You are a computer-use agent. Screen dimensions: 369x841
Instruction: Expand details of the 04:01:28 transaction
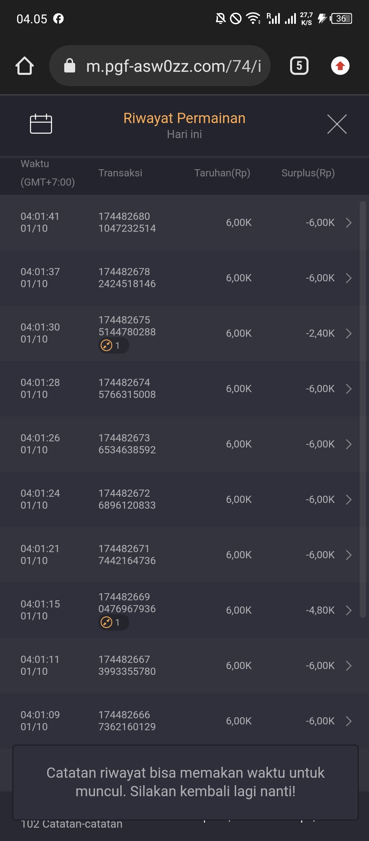348,389
